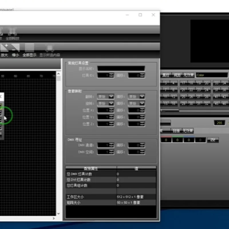Screen dimensions: 229x229
Task: Click the green channel value field showing 0
Action: [x=178, y=140]
